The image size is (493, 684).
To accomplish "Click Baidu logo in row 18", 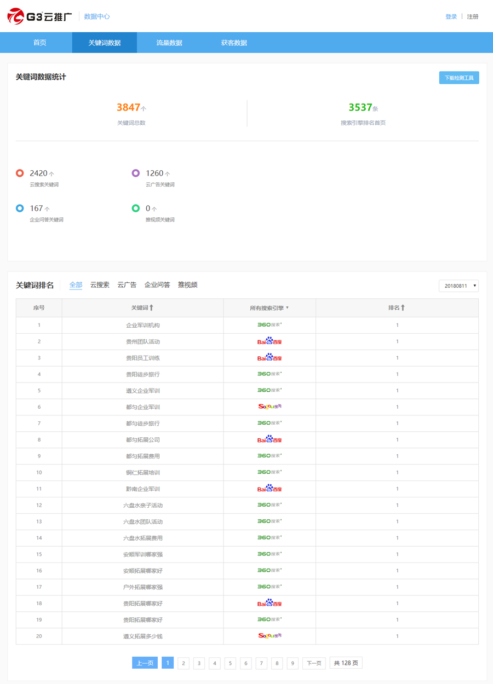I will coord(270,603).
